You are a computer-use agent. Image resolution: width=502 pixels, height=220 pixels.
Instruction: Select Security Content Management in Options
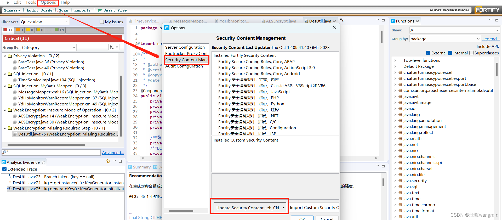187,60
